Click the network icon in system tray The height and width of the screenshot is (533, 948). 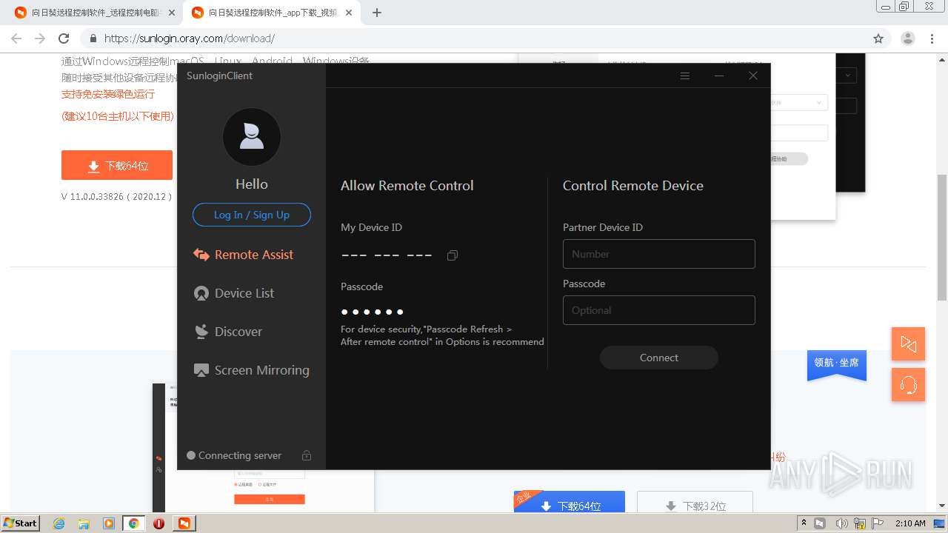[x=860, y=523]
